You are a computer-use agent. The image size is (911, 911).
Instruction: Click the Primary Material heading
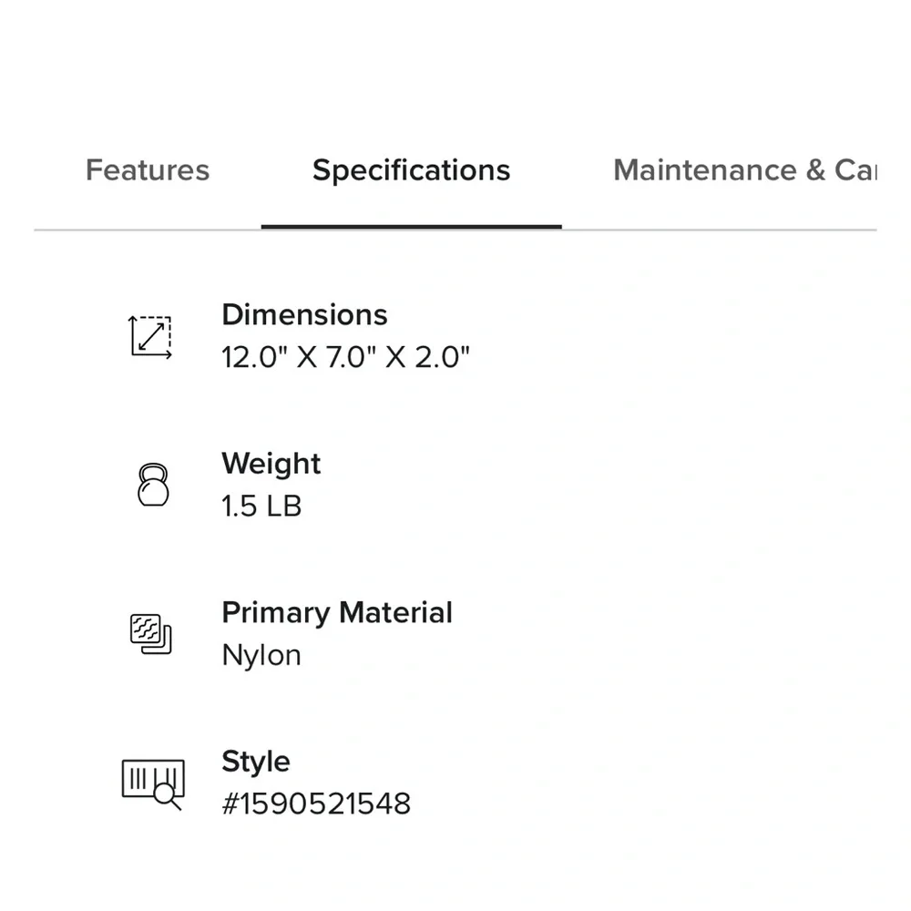(x=337, y=613)
